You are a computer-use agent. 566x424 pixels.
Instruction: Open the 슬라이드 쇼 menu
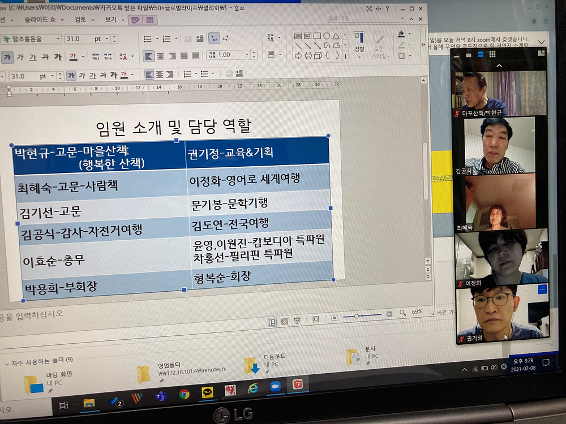point(42,20)
